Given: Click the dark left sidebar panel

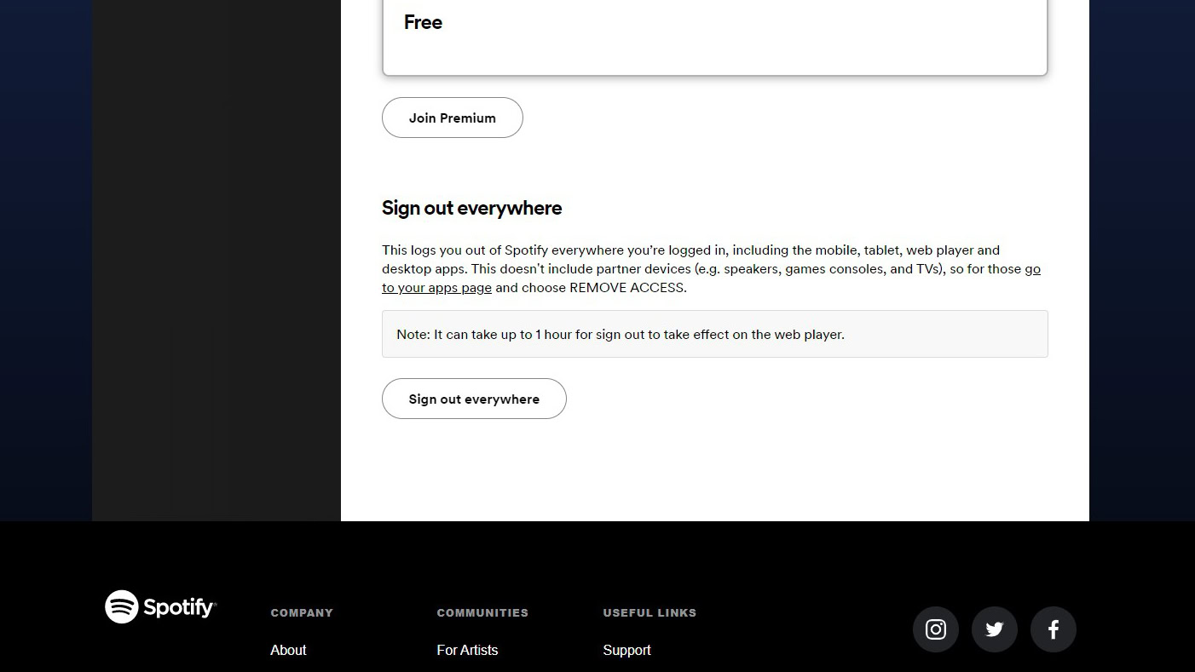Looking at the screenshot, I should 216,256.
